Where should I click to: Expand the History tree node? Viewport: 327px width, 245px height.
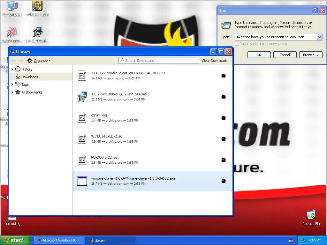pyautogui.click(x=12, y=69)
